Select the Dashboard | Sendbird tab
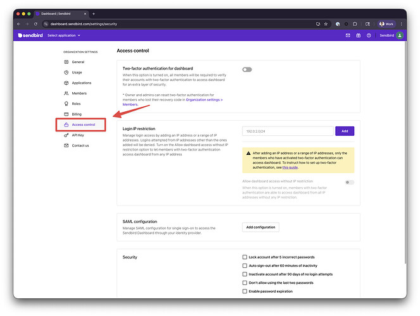This screenshot has width=420, height=316. click(61, 14)
